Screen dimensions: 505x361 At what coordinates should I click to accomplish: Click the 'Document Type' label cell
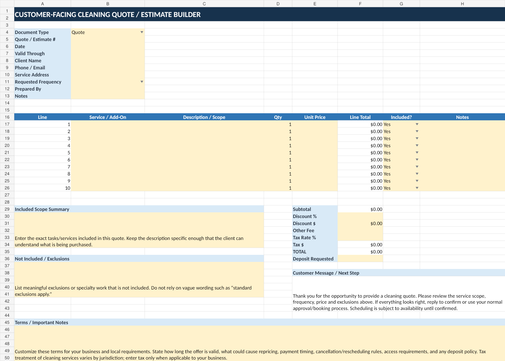point(43,32)
